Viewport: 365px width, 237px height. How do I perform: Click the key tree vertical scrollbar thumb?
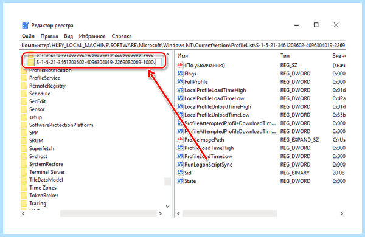pyautogui.click(x=167, y=182)
